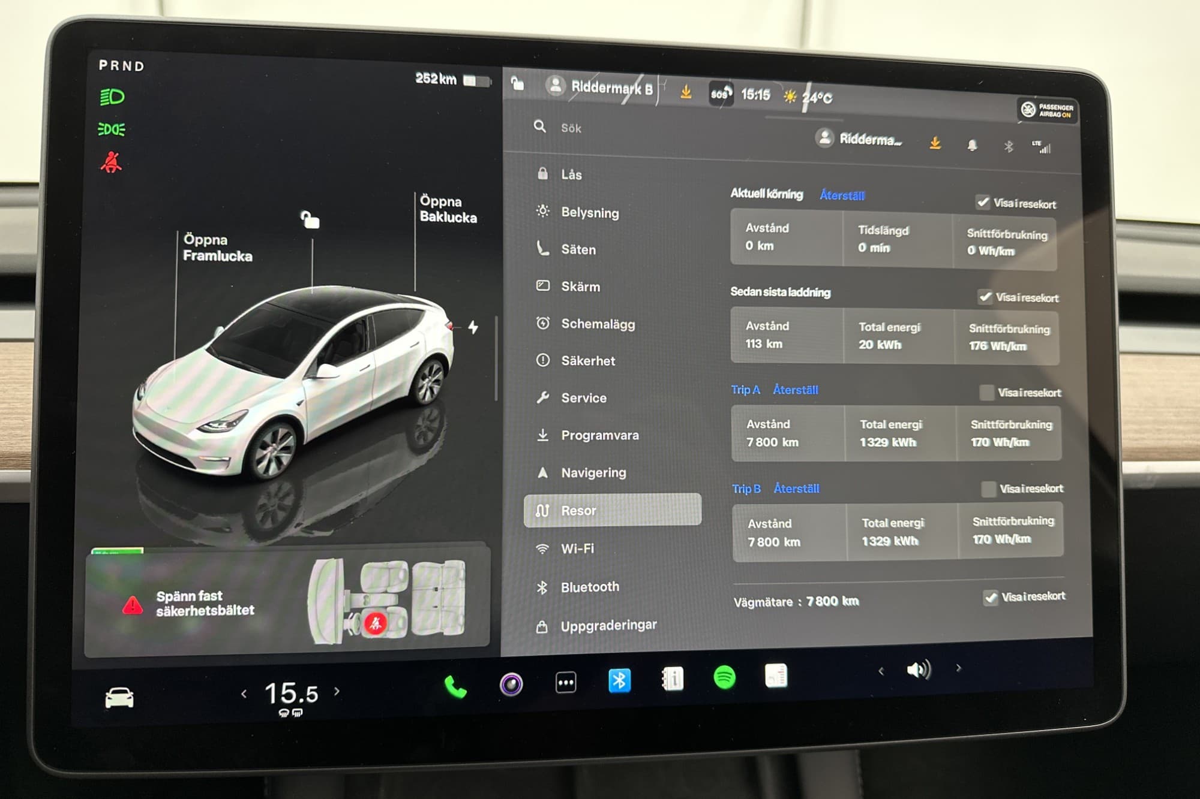Viewport: 1200px width, 799px height.
Task: Rename trip via Trip B label
Action: (746, 489)
